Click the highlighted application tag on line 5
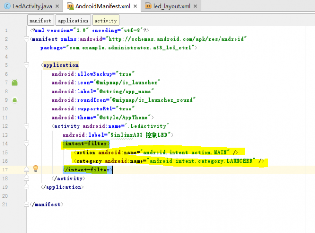The width and height of the screenshot is (315, 233). click(x=61, y=65)
